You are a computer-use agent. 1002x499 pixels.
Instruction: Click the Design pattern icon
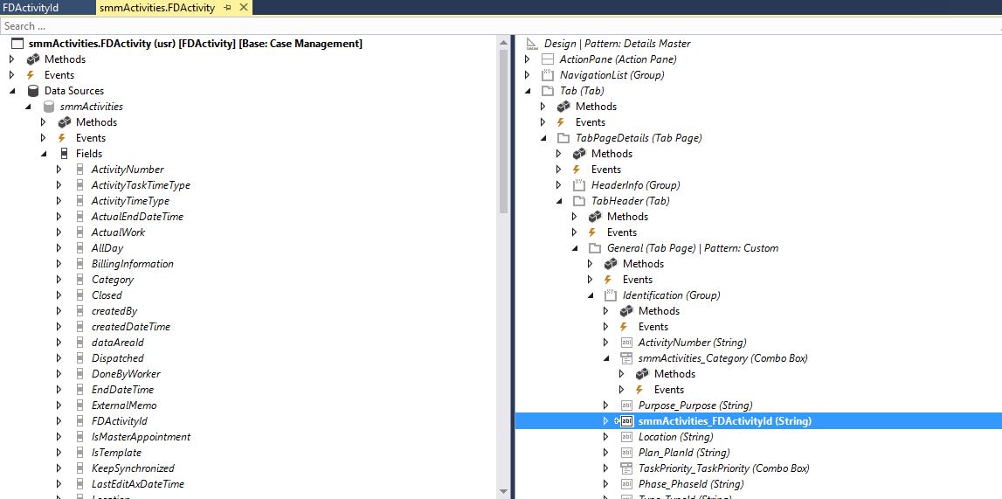coord(532,44)
